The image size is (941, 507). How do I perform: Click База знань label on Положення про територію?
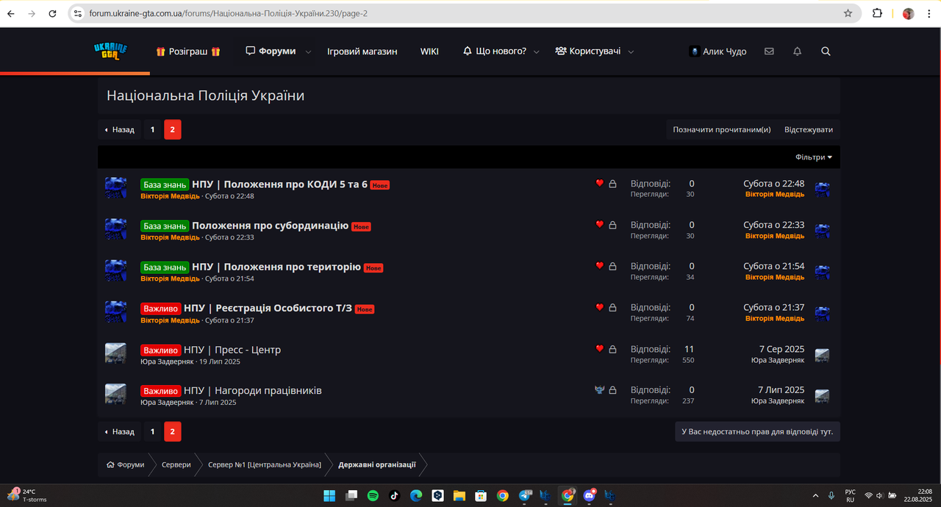point(165,267)
